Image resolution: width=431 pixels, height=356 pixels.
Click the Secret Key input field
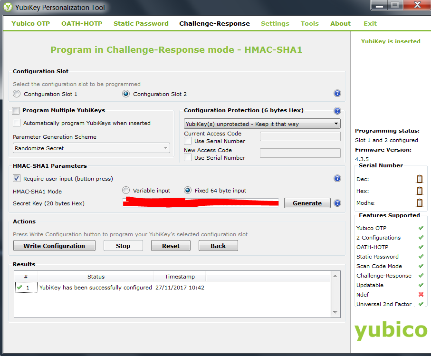[x=201, y=203]
